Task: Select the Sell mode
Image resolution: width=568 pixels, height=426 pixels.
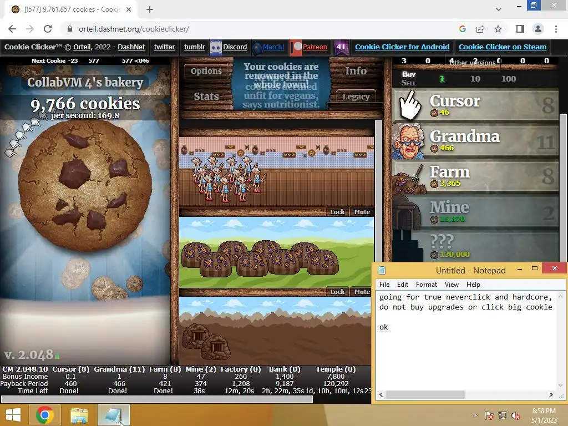Action: 409,83
